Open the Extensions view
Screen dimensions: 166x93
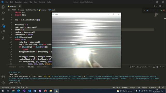tap(3, 32)
